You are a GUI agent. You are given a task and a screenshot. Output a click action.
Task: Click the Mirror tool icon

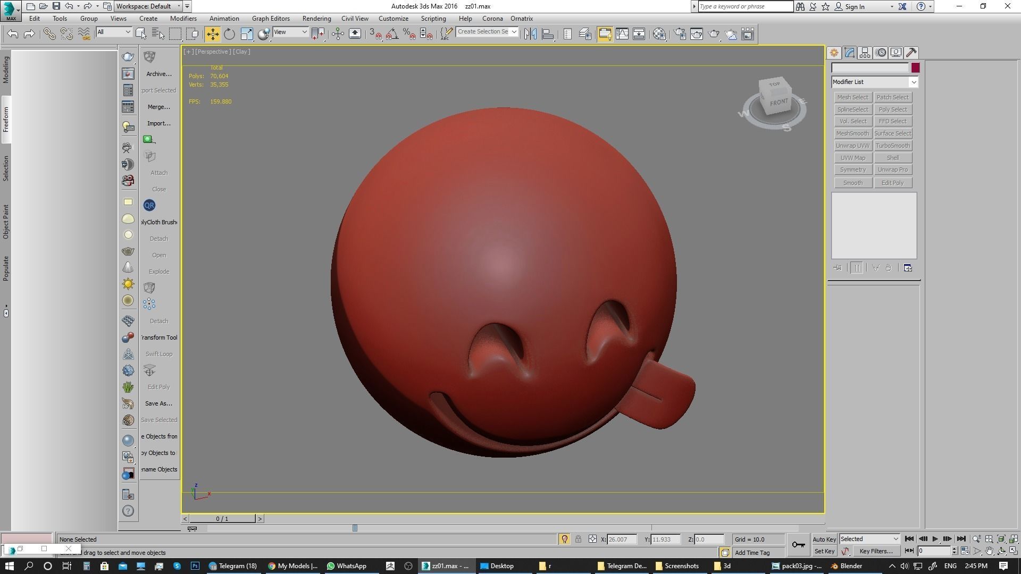click(x=530, y=34)
